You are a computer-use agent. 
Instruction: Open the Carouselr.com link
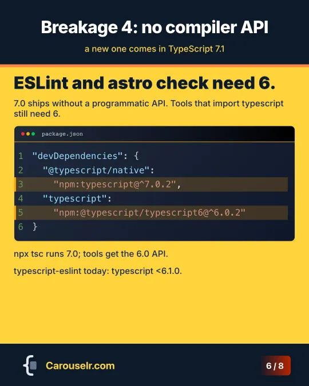coord(80,366)
